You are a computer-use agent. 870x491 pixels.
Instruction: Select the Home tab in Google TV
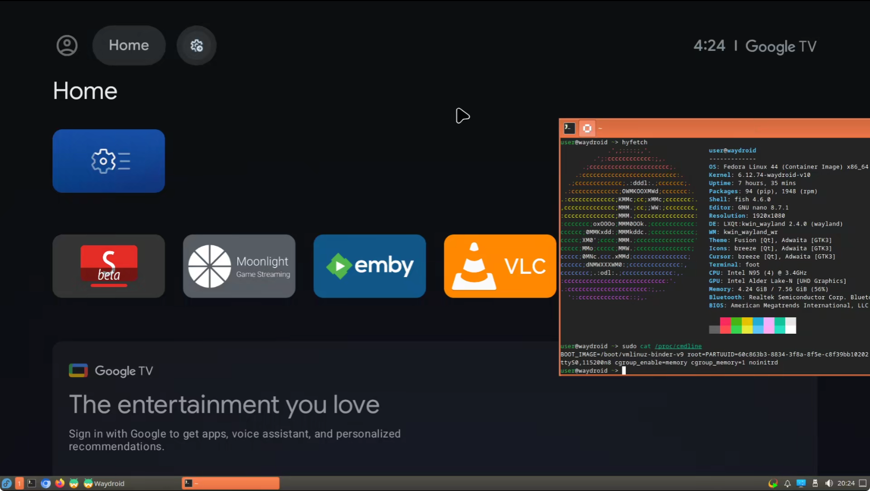129,46
